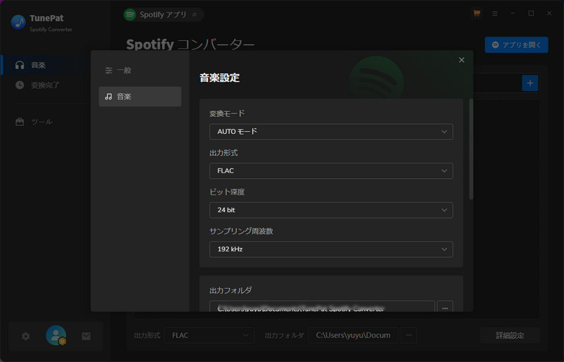Click the bottom bar output folder path field
The width and height of the screenshot is (564, 362).
pos(353,335)
